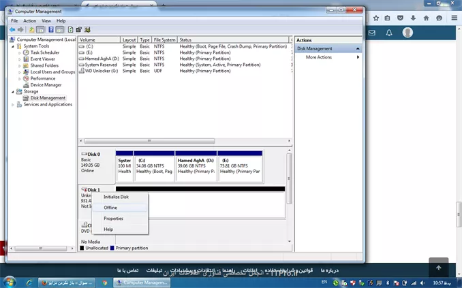Click the Up one level folder icon
The width and height of the screenshot is (462, 288).
[x=31, y=30]
